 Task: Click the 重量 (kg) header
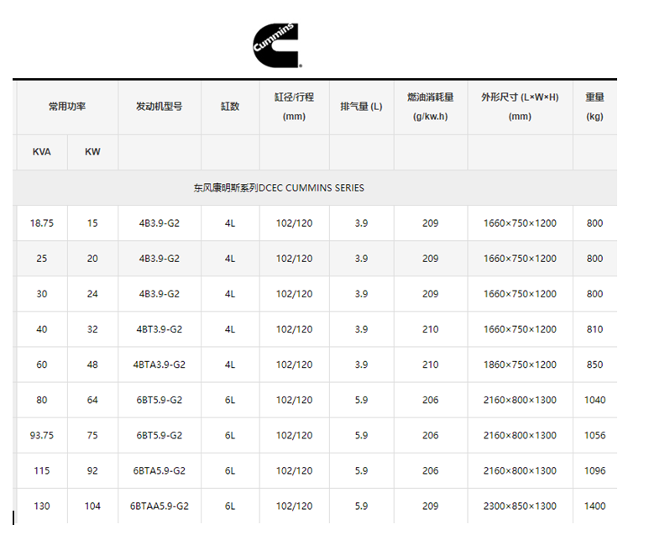point(594,107)
